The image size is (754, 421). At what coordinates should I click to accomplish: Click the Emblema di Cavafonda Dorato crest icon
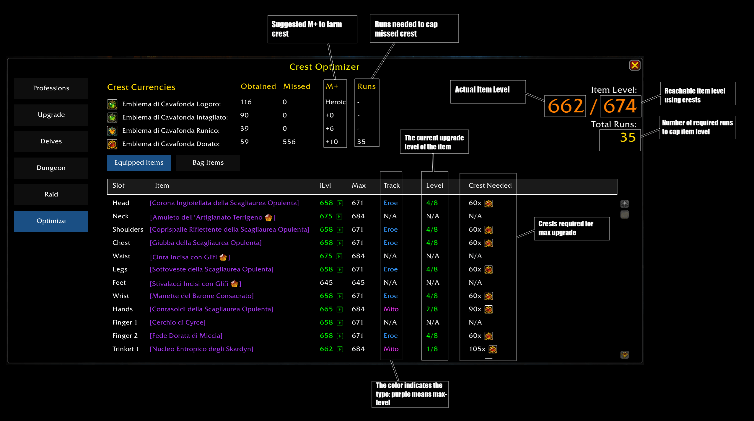click(112, 144)
